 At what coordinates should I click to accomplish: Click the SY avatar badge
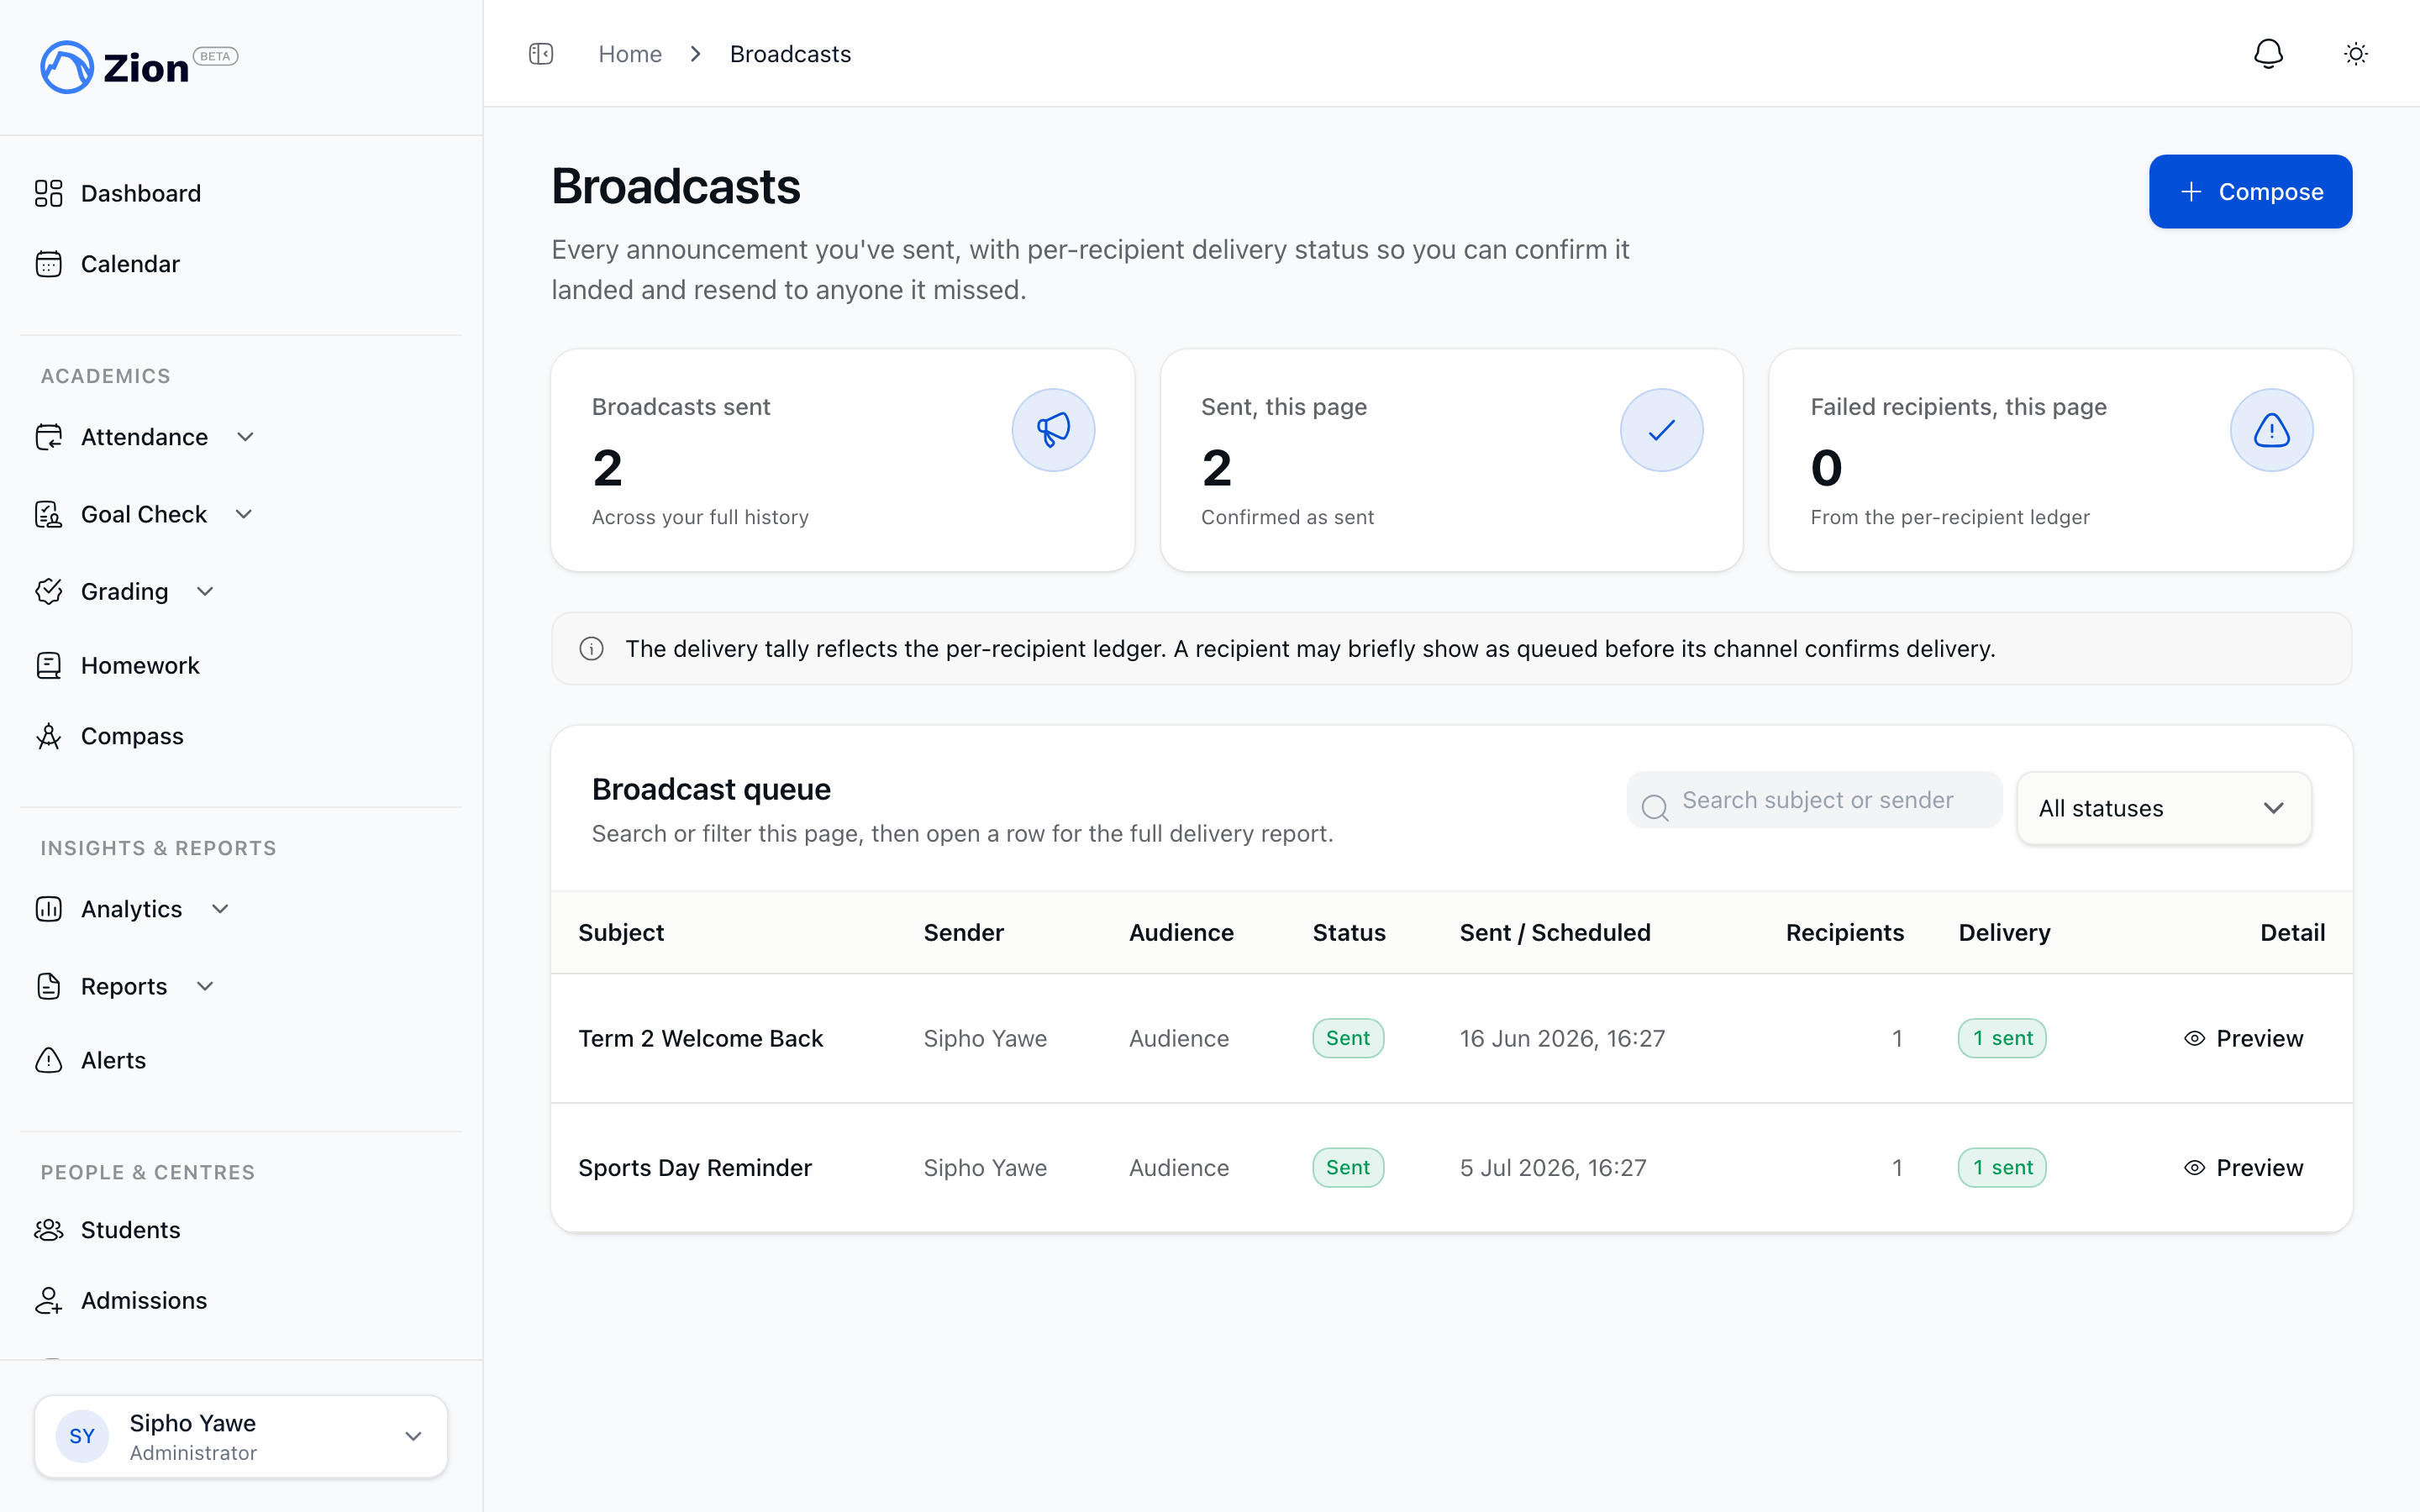pyautogui.click(x=82, y=1436)
